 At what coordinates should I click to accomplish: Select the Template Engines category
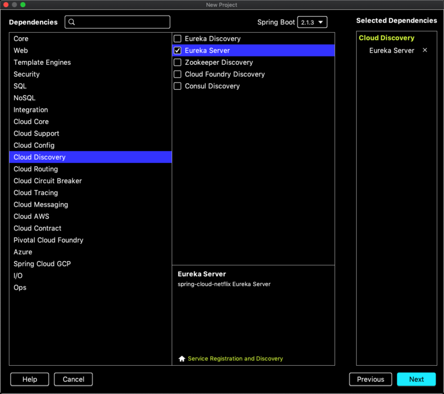pos(42,63)
